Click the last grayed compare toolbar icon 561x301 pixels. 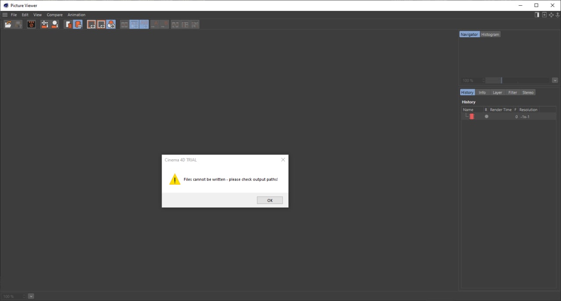click(195, 24)
